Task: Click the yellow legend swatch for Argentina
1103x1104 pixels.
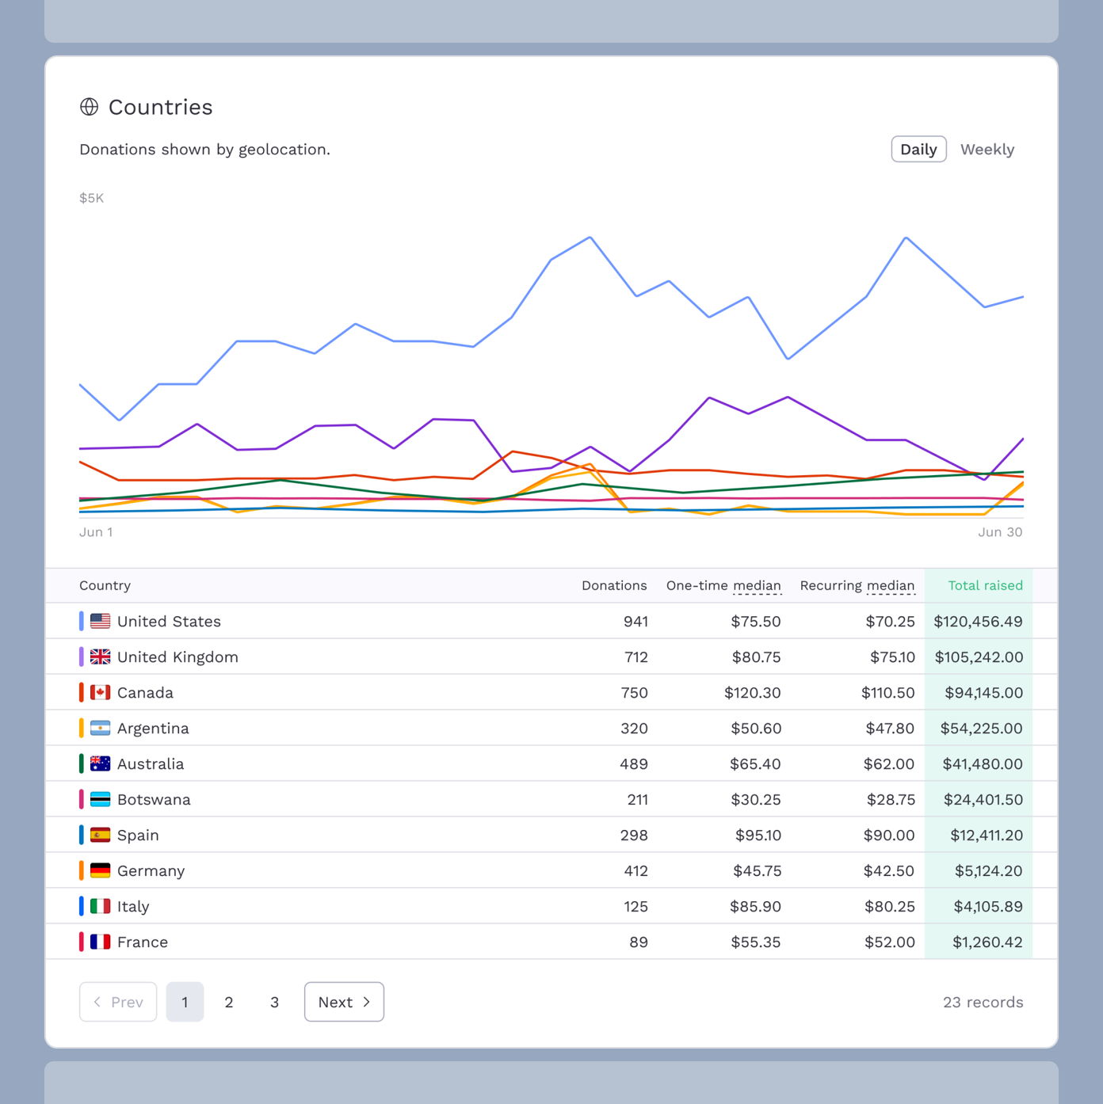Action: pos(81,728)
